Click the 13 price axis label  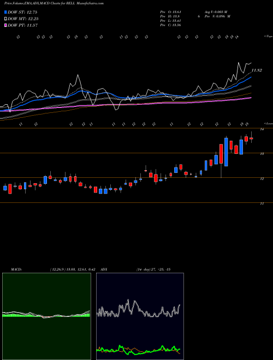pos(262,154)
